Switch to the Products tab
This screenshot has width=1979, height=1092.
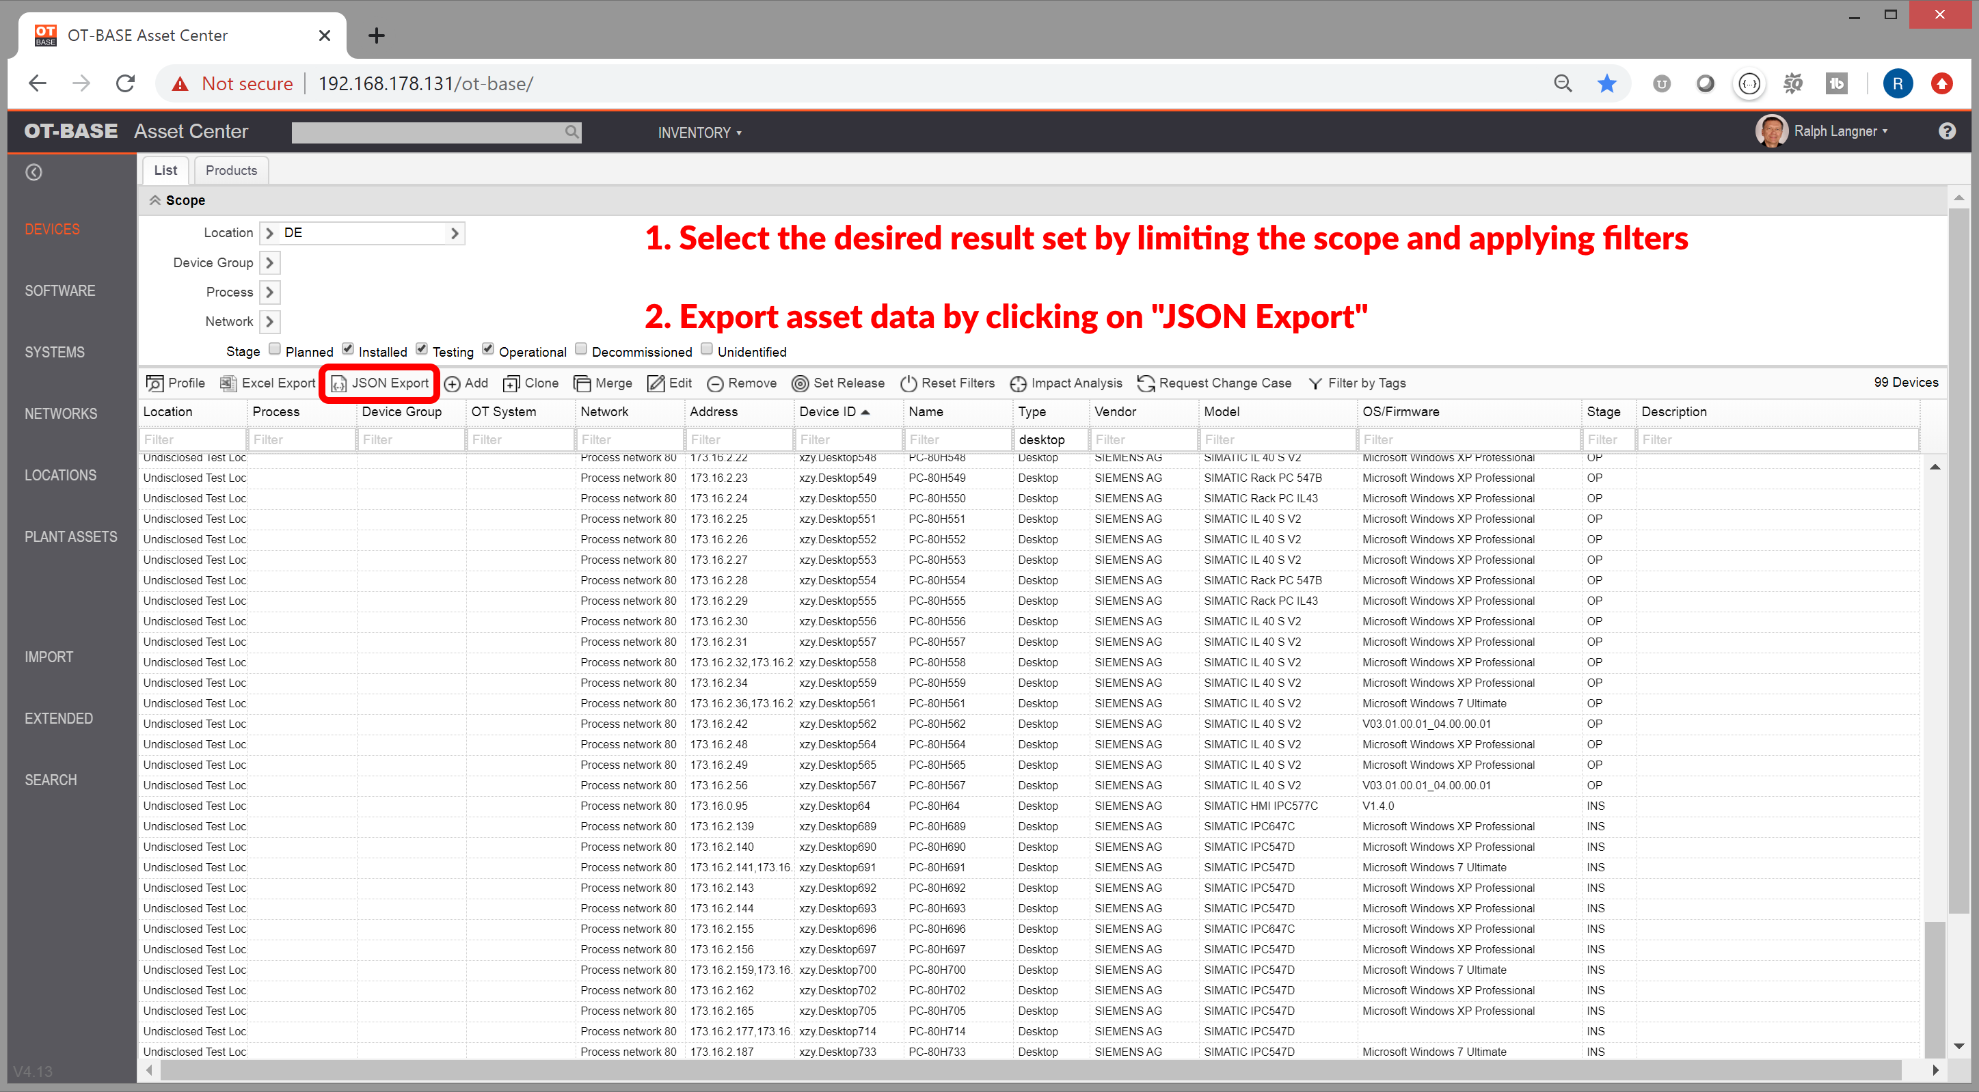coord(231,170)
